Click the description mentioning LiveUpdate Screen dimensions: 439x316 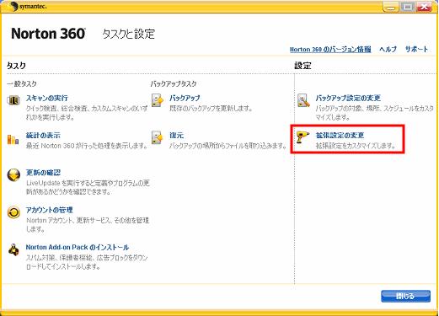point(88,187)
